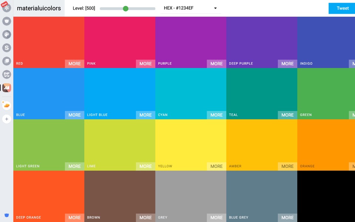Open the HEX - #1234EF format dropdown

(x=191, y=8)
